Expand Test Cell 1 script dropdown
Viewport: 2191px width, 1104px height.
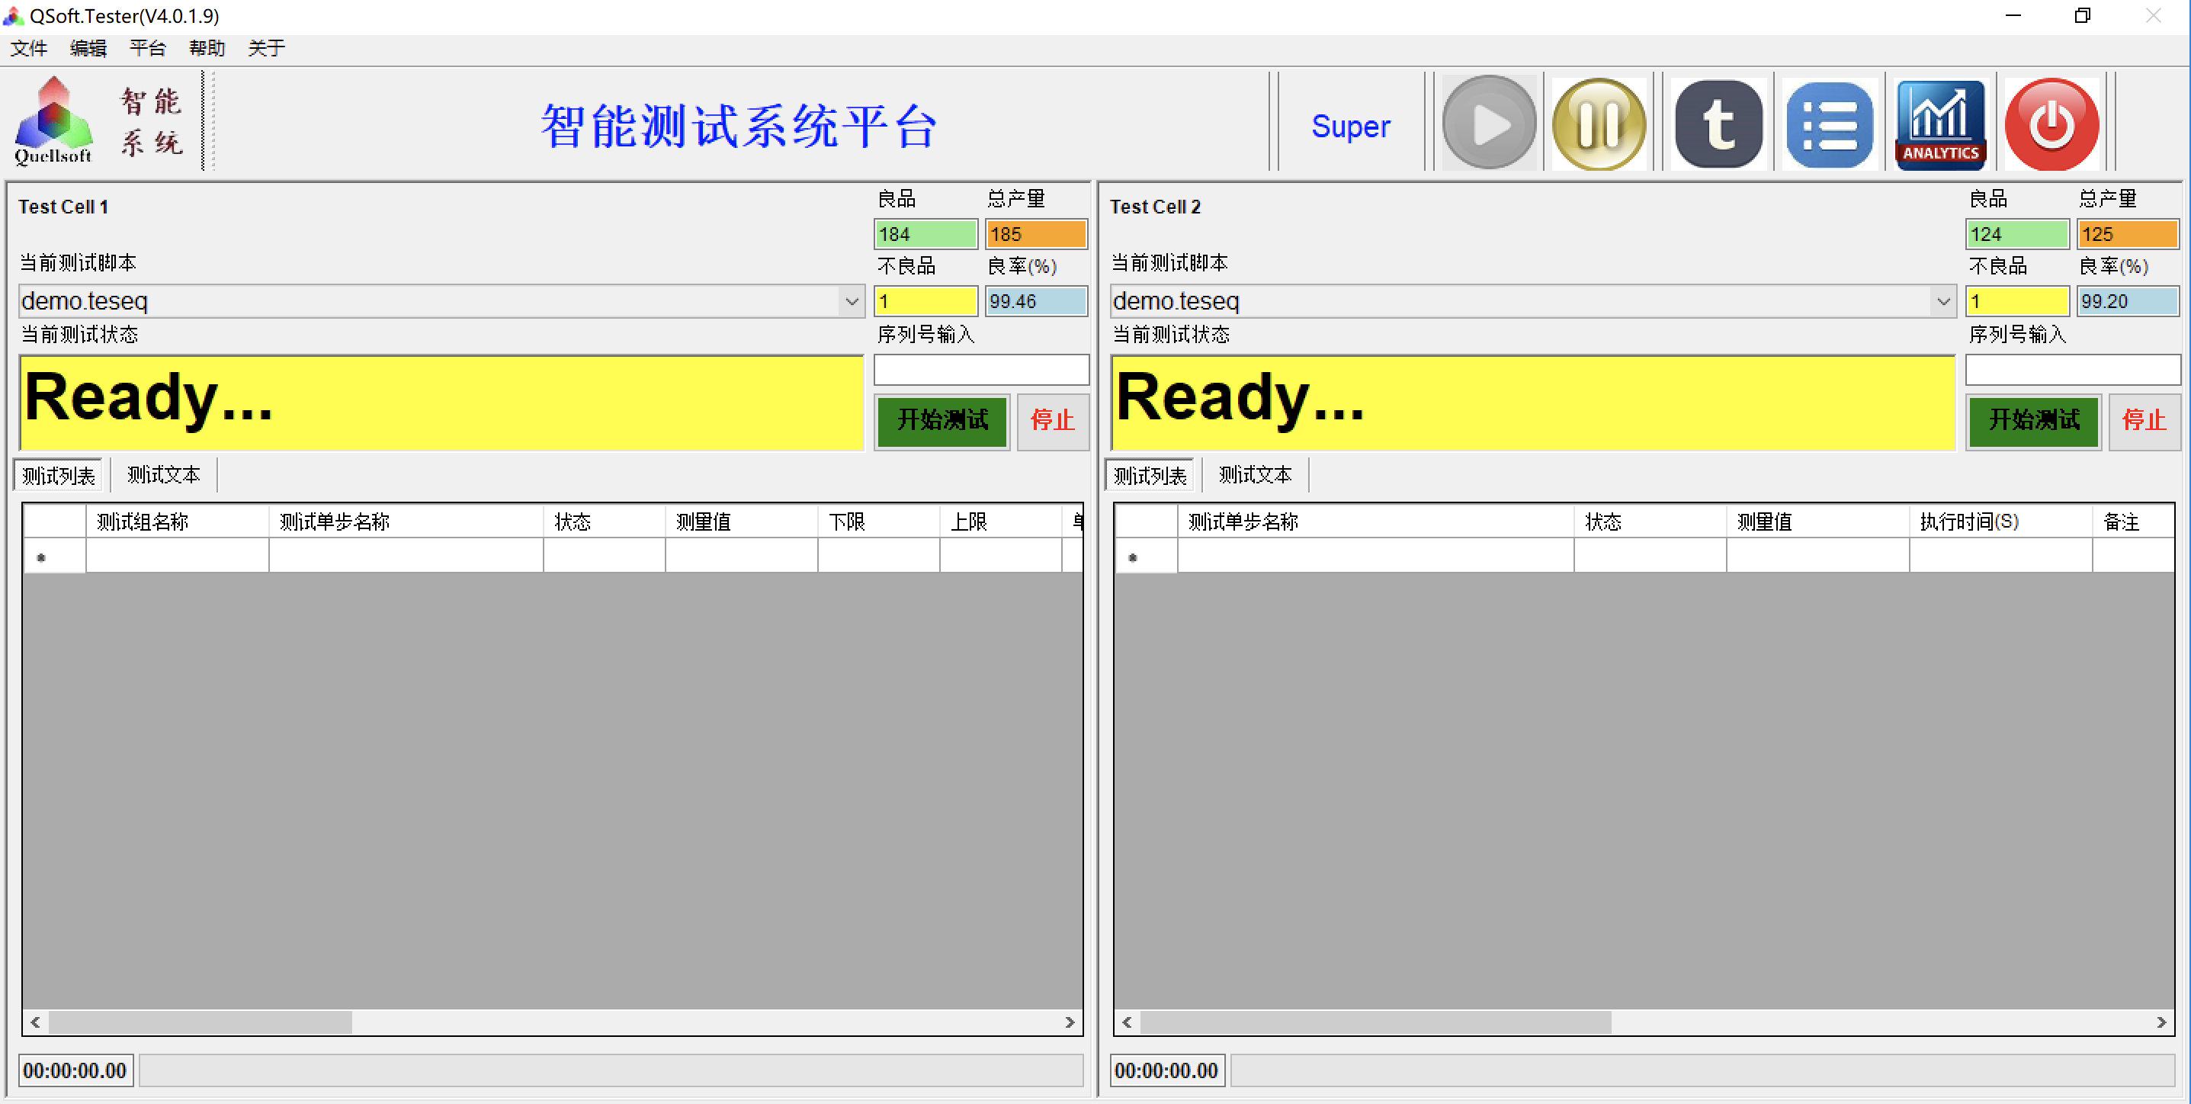[851, 301]
